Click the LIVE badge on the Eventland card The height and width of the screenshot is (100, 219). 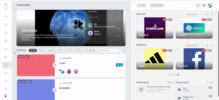click(165, 20)
